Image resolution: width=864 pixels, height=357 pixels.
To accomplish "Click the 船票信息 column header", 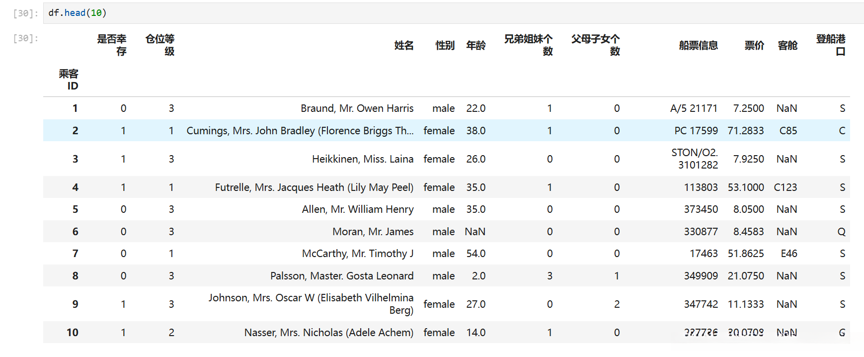I will (698, 45).
